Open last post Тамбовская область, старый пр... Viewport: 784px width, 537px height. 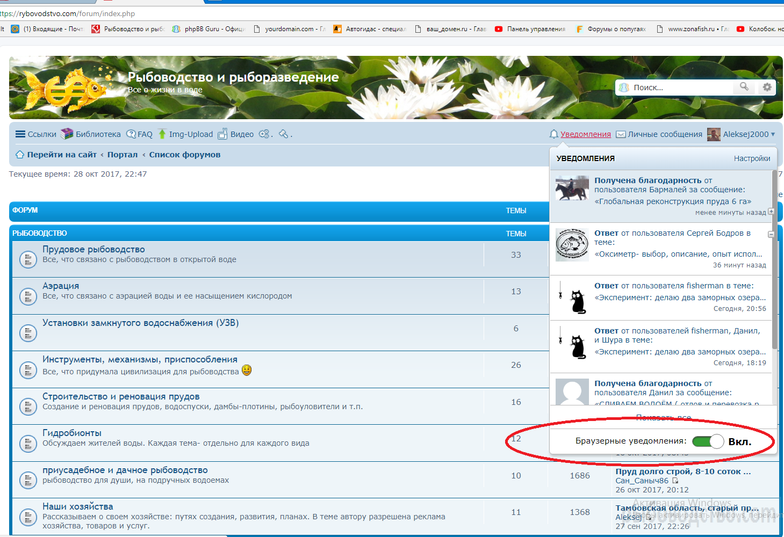click(x=687, y=508)
